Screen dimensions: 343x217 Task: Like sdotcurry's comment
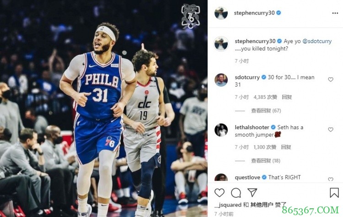coord(331,80)
